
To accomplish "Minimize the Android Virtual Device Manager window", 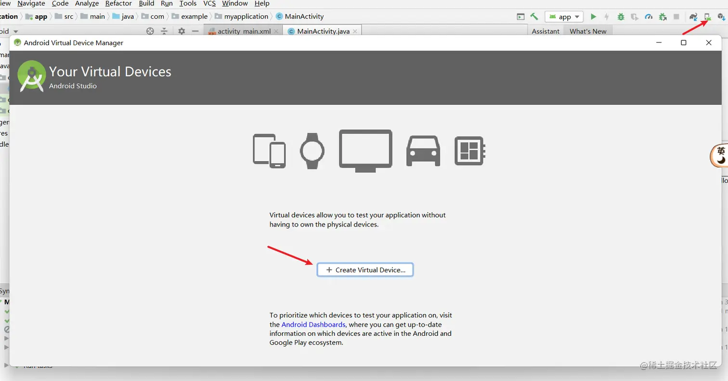I will [x=659, y=43].
